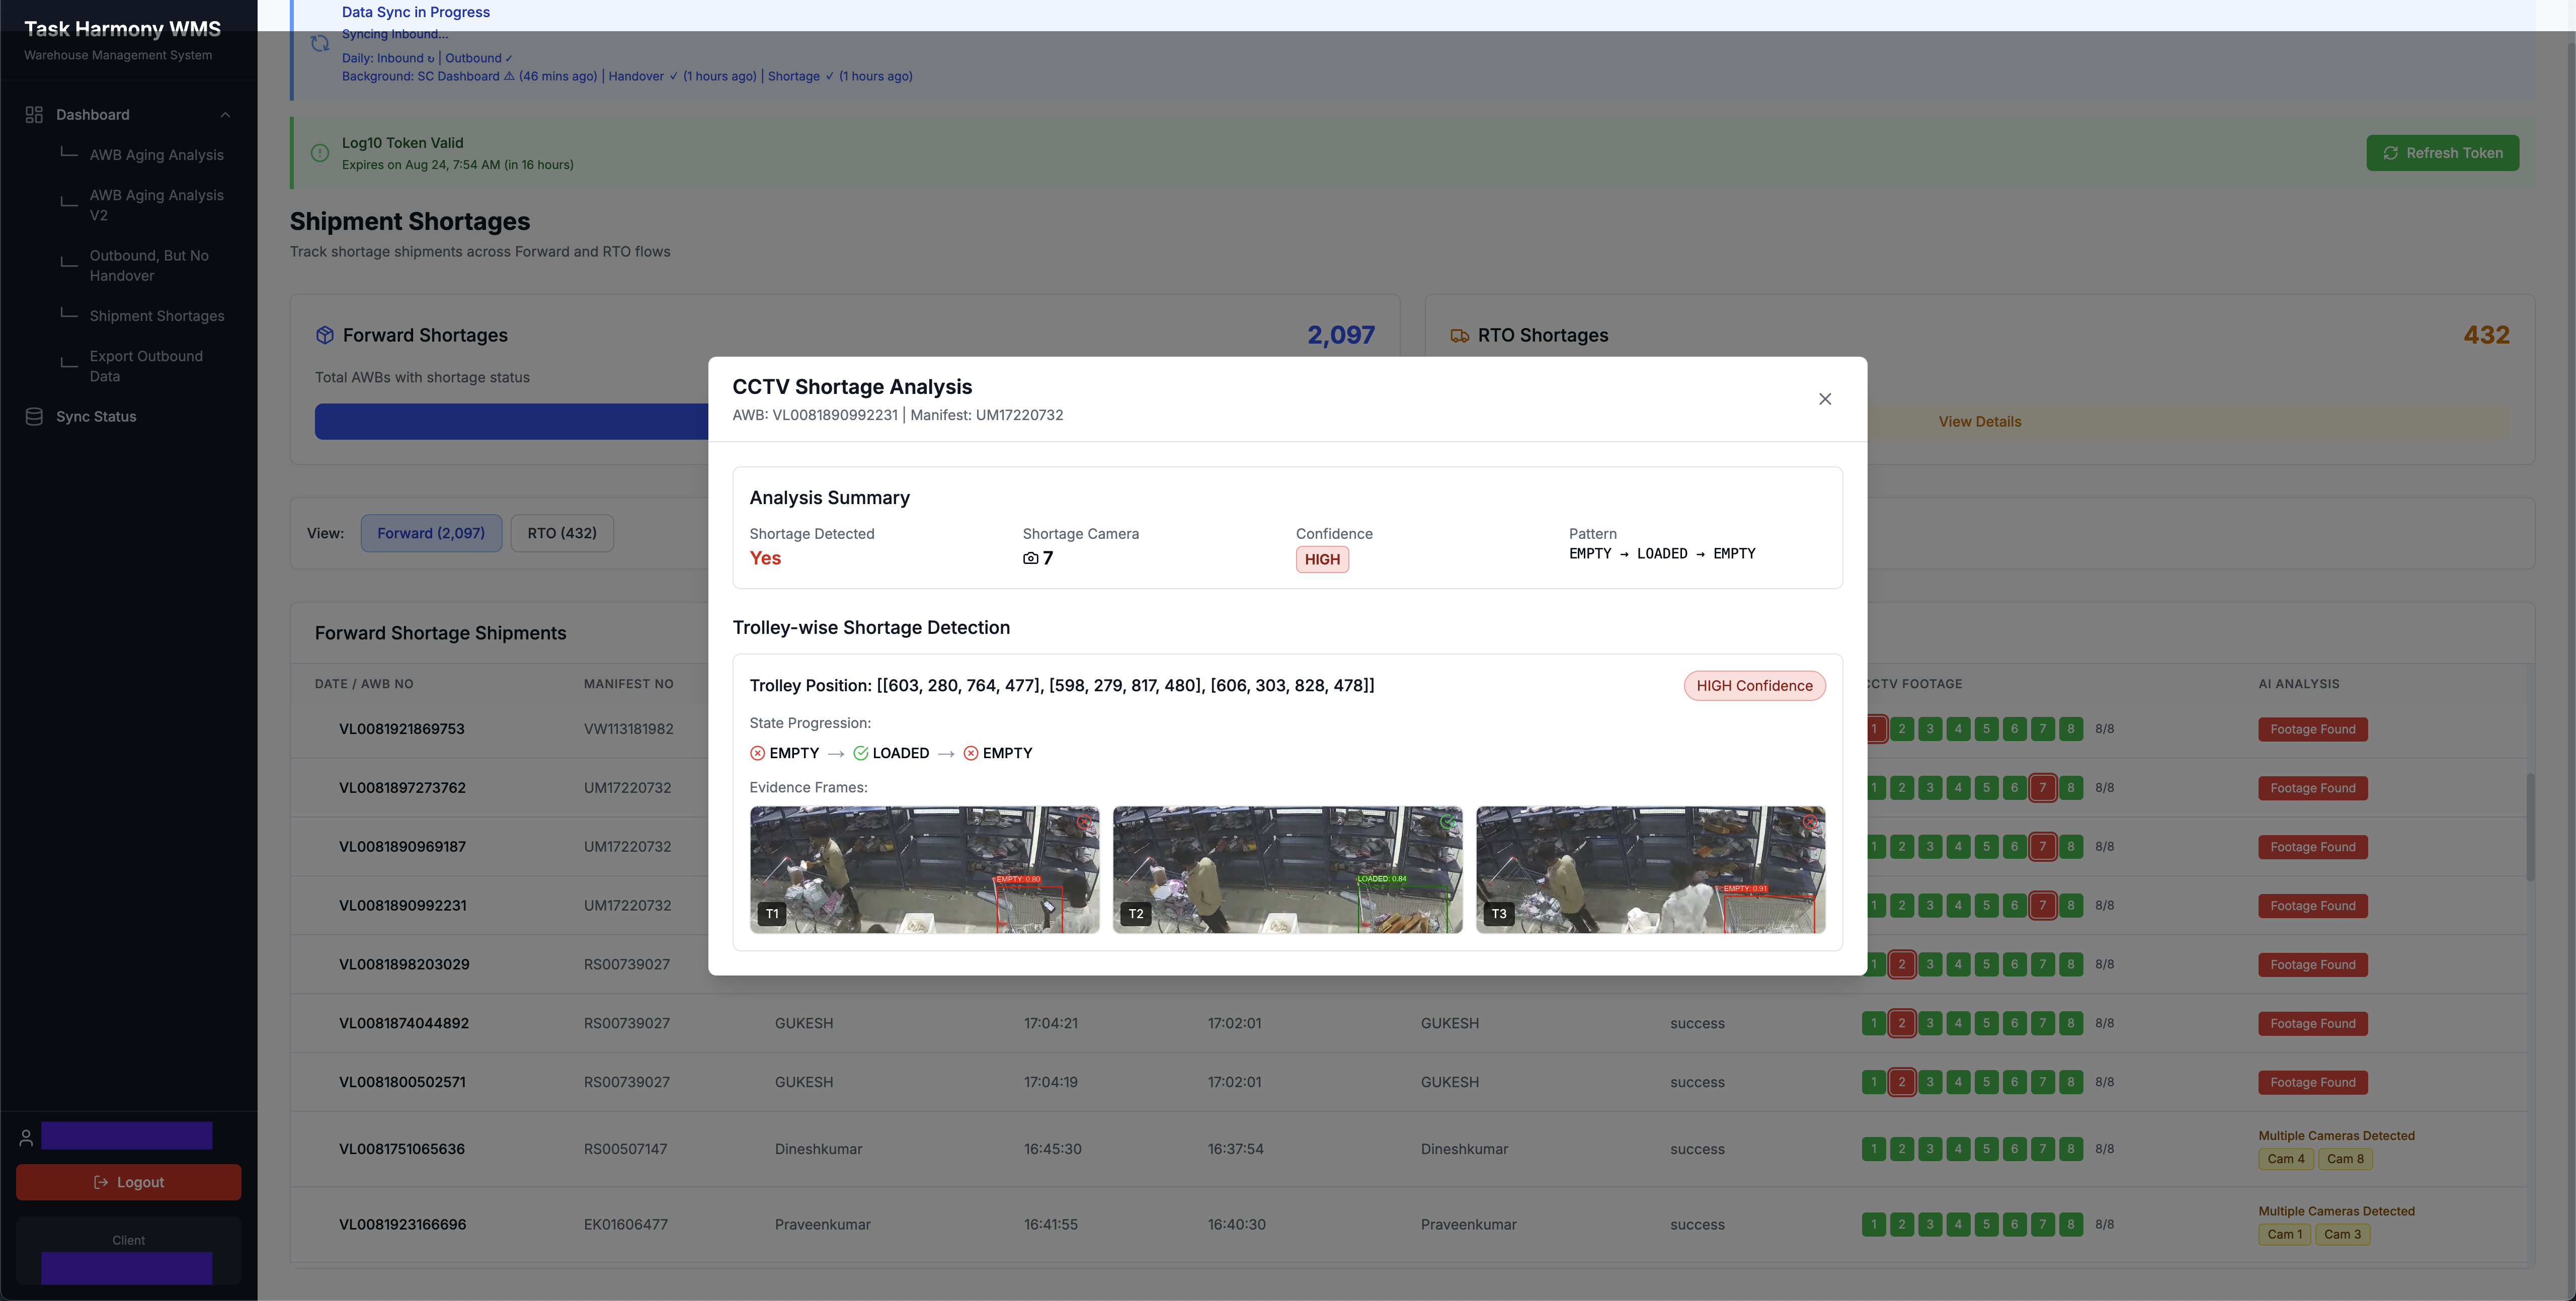Click the RTO Shortages truck icon
Viewport: 2576px width, 1301px height.
(x=1459, y=336)
